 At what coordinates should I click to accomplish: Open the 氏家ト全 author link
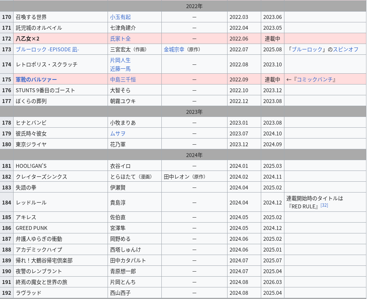click(120, 39)
